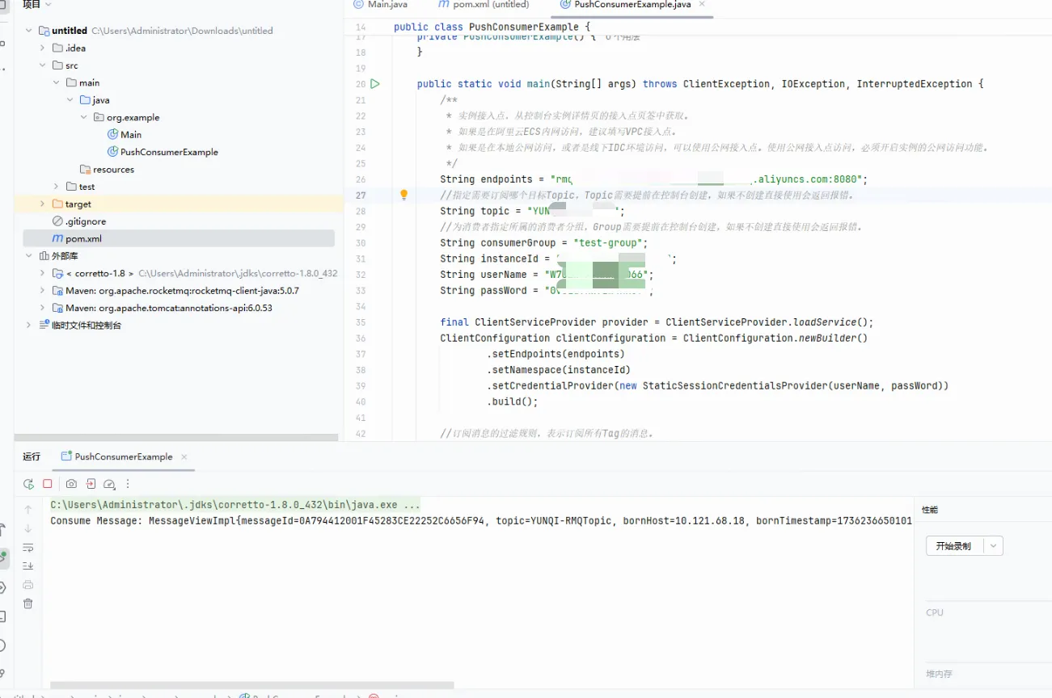This screenshot has width=1052, height=698.
Task: Close the PushConsumerExample run tab
Action: (184, 457)
